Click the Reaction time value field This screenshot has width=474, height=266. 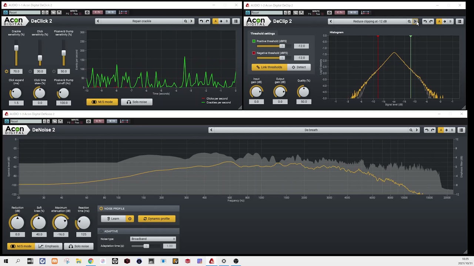click(x=84, y=234)
